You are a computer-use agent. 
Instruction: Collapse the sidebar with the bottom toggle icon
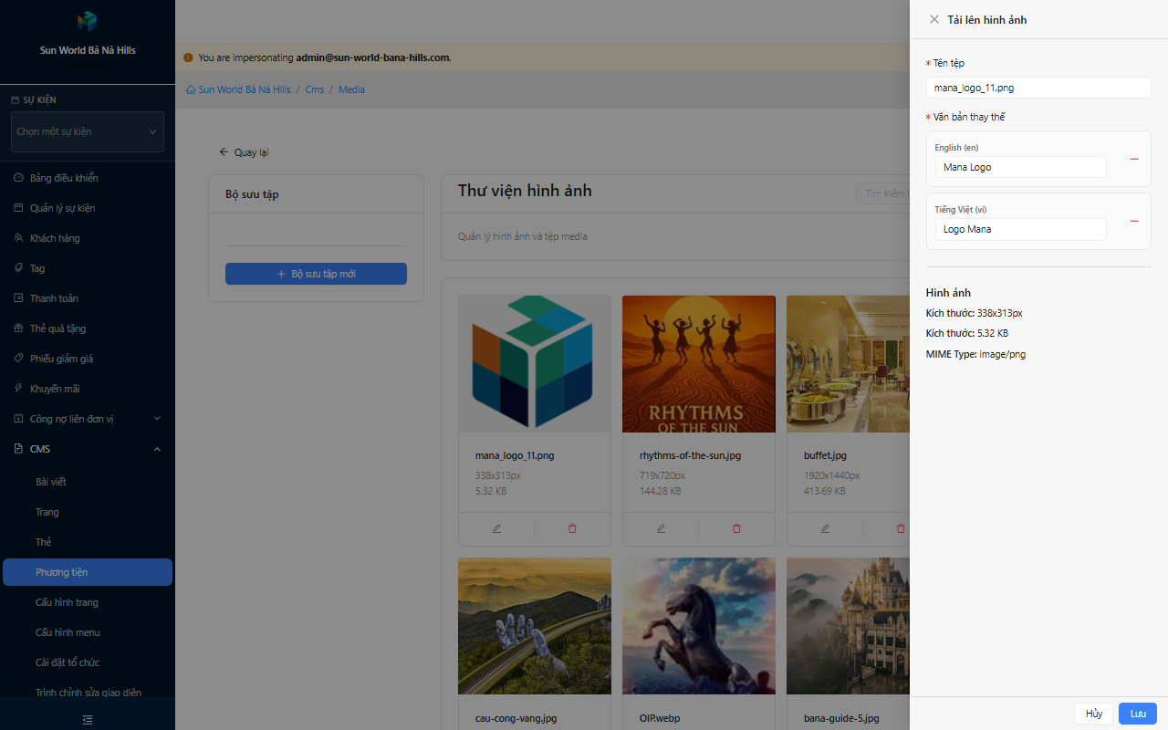click(x=88, y=720)
